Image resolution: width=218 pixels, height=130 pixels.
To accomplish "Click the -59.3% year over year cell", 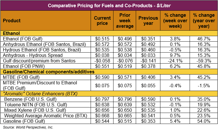I will (203, 61).
